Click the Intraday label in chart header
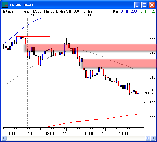157x142 pixels. click(x=9, y=11)
